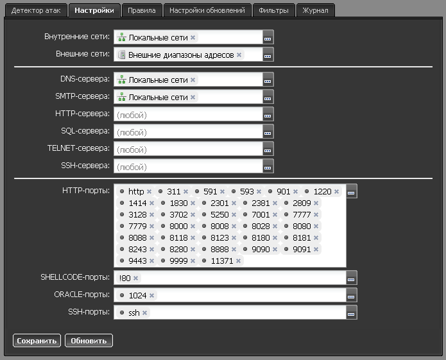
Task: Open selector for SMTP-сервера field
Action: click(x=268, y=98)
